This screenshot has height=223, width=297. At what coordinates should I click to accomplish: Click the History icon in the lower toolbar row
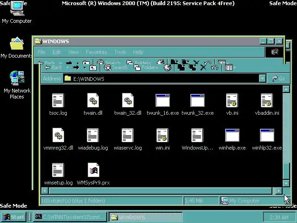168,68
